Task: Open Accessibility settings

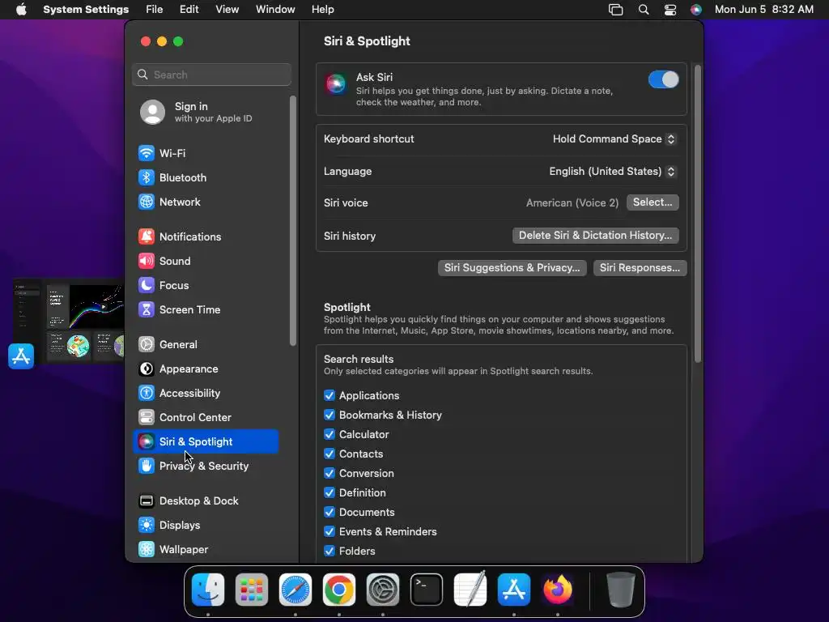Action: click(x=206, y=394)
